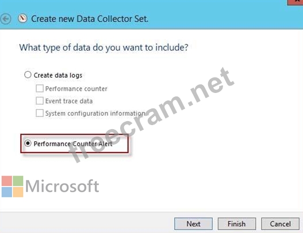303x233 pixels.
Task: Click the Performance Monitor wizard icon
Action: [22, 19]
